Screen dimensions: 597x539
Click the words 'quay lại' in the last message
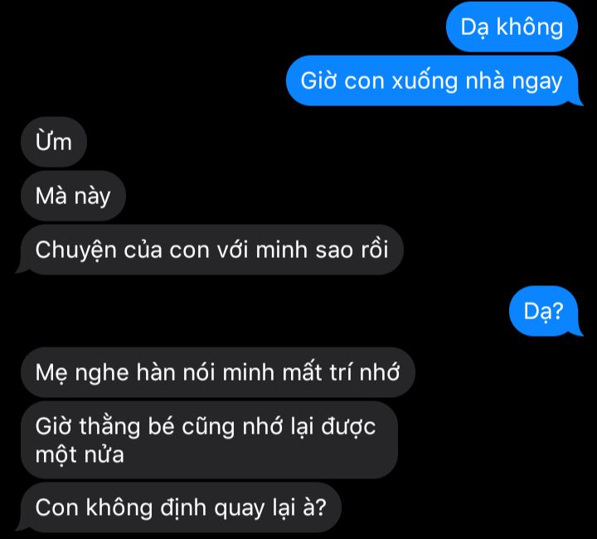point(255,508)
